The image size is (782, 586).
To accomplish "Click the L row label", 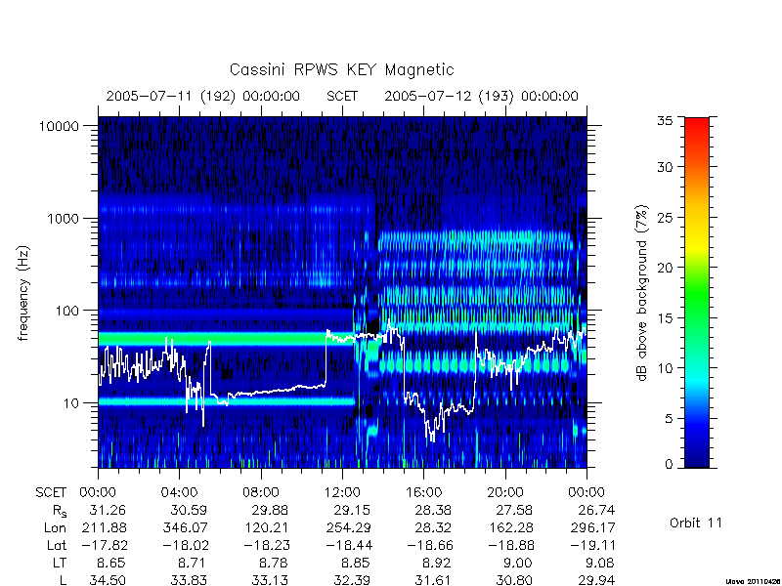I will tap(63, 580).
